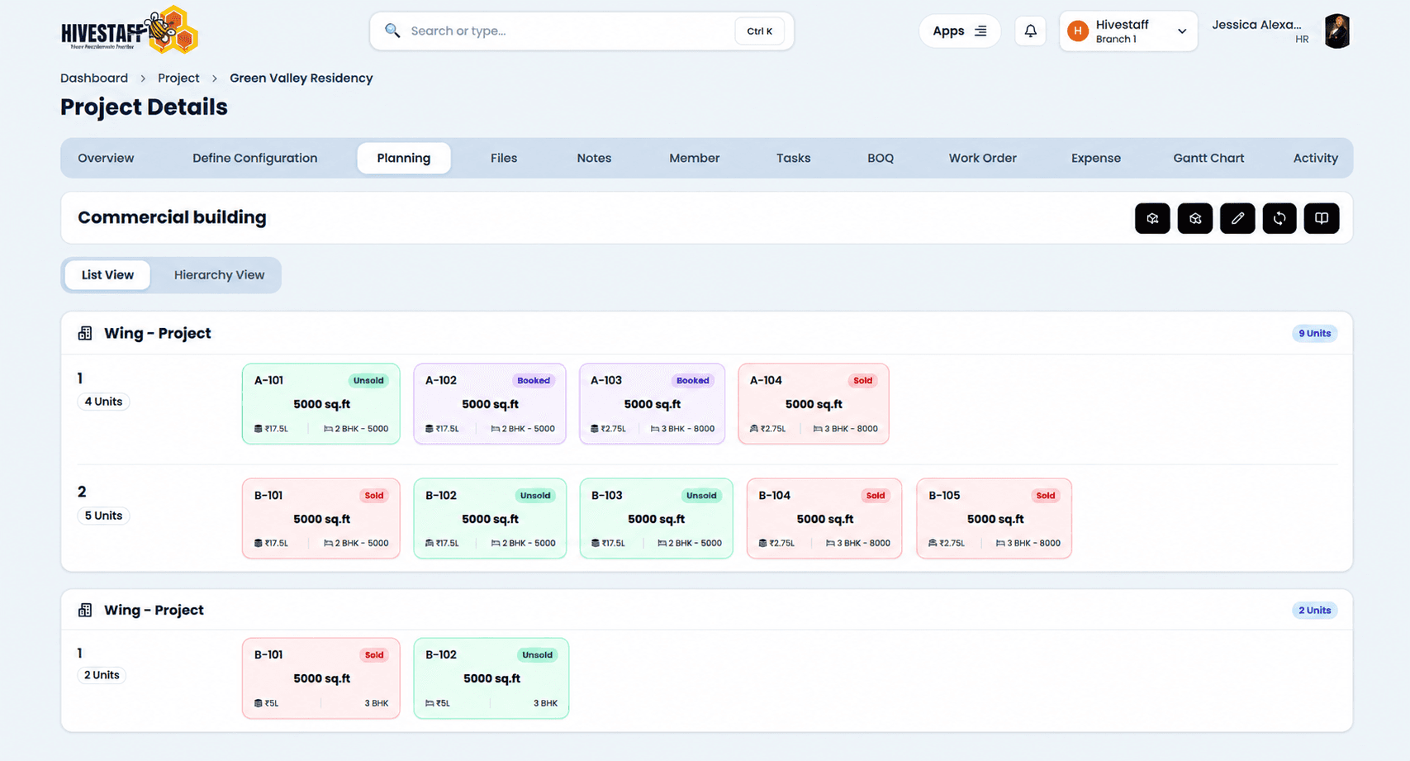Screen dimensions: 1410x761
Task: Open unit card A-102 Booked
Action: point(490,404)
